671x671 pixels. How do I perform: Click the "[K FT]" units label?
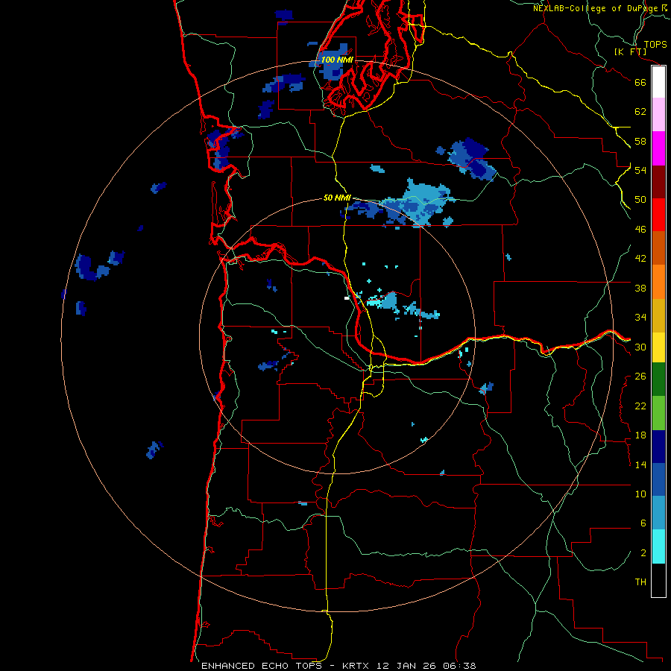tap(631, 51)
